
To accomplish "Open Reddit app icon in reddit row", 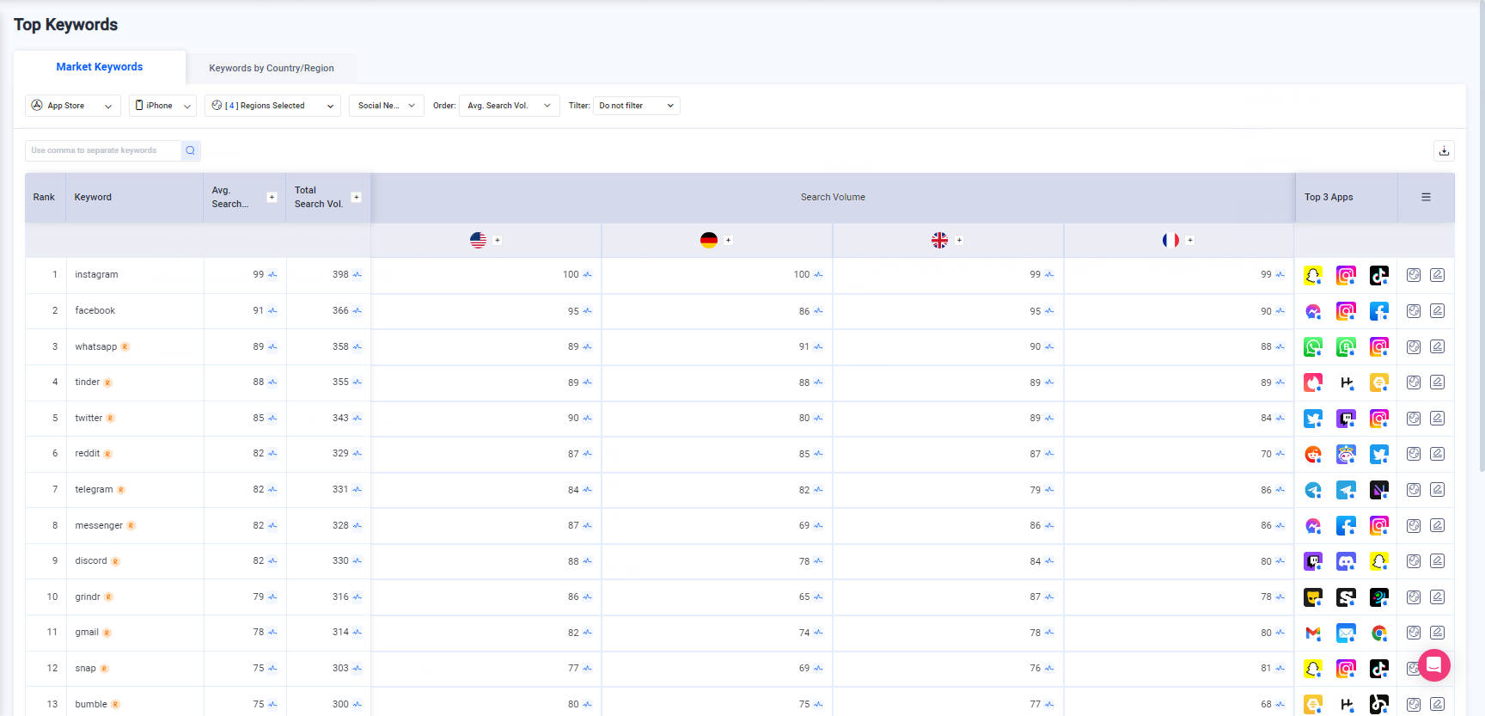I will pos(1313,454).
